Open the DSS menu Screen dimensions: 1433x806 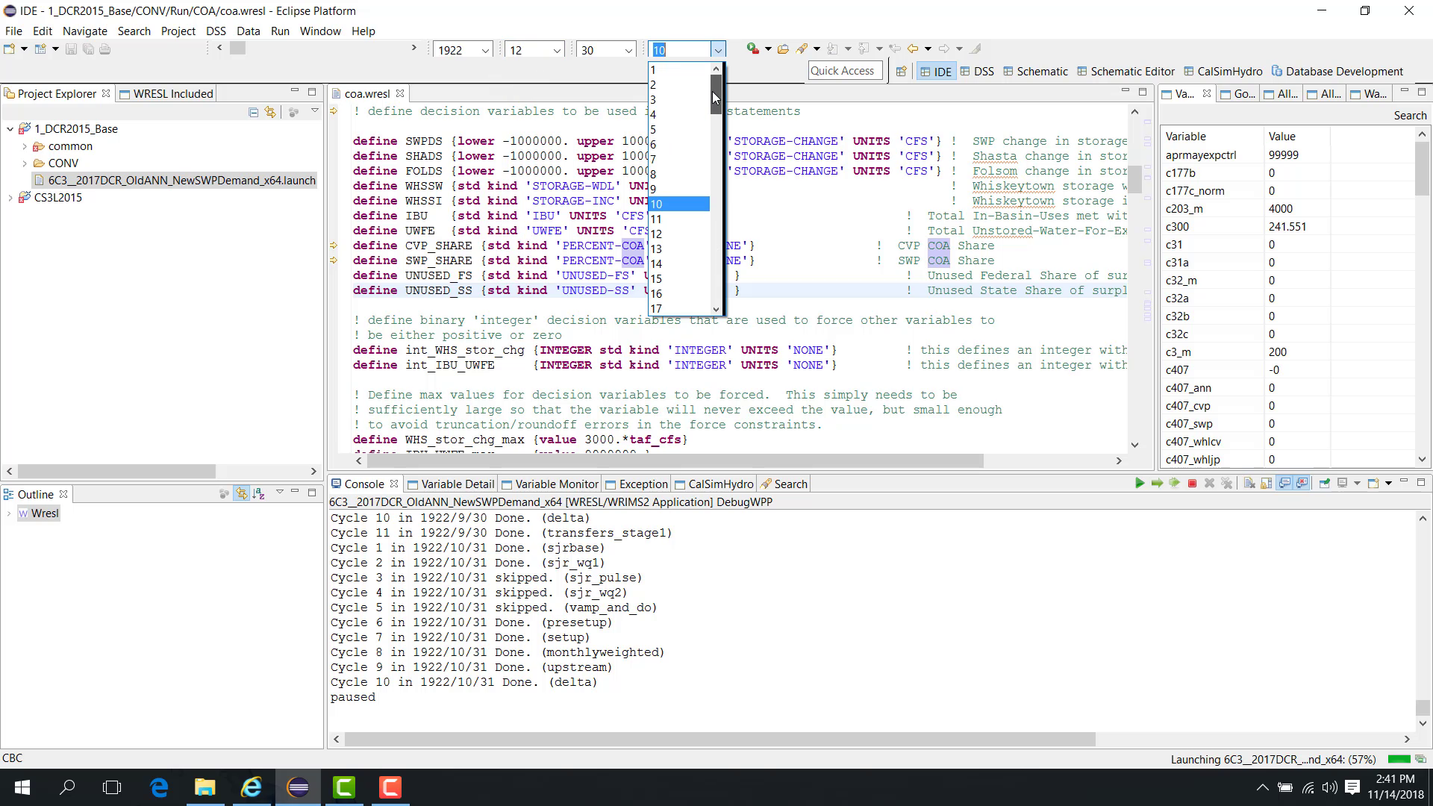[x=216, y=31]
